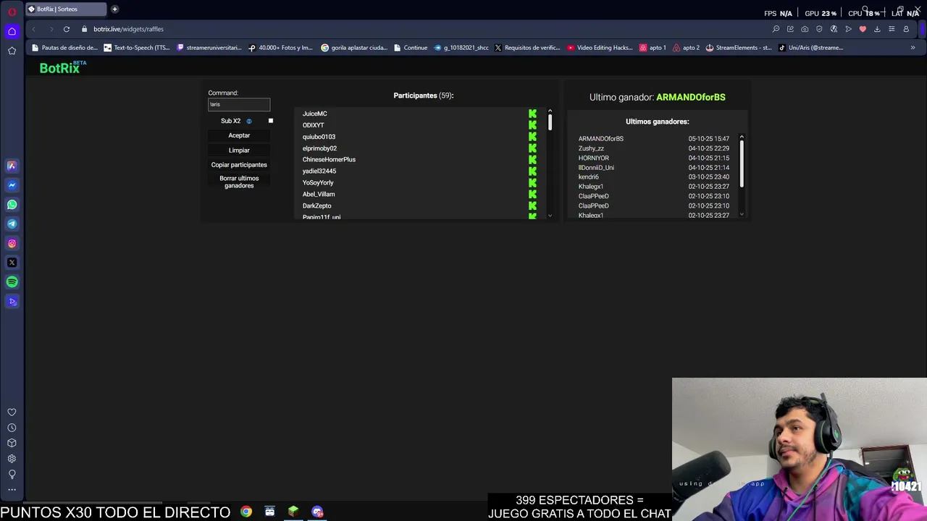Click last winner name ARMANDOforBS heading
The height and width of the screenshot is (521, 927).
pyautogui.click(x=690, y=97)
